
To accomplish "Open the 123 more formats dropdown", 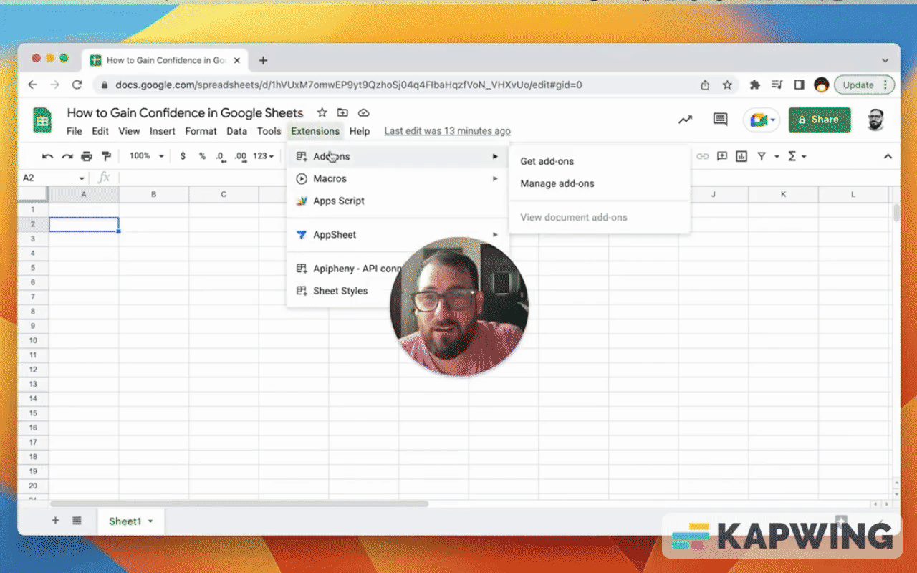I will 264,156.
